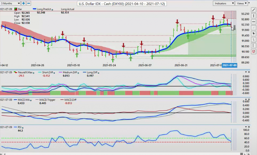The width and height of the screenshot is (257, 155).
Task: Open the Indicators dropdown
Action: pyautogui.click(x=224, y=3)
